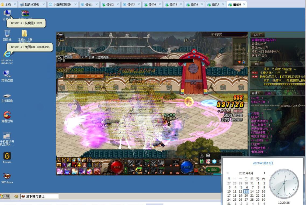Go to previous month in calendar
306x205 pixels.
pos(228,173)
